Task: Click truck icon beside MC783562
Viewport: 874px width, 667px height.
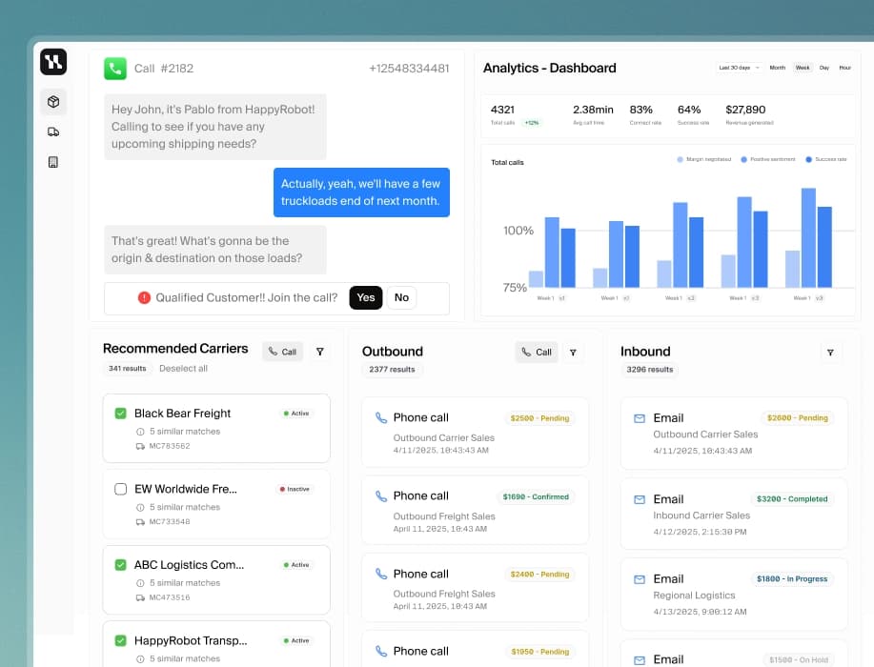Action: pyautogui.click(x=140, y=446)
